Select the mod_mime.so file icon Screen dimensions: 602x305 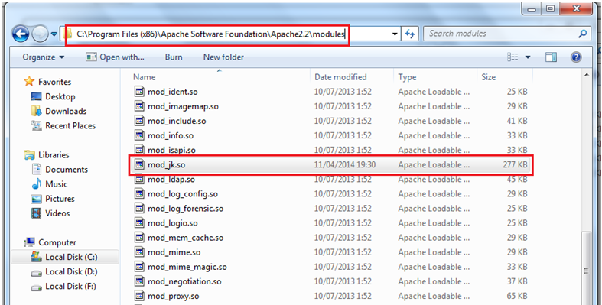click(x=139, y=252)
